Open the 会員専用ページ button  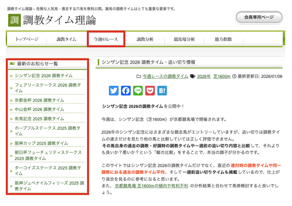[259, 17]
